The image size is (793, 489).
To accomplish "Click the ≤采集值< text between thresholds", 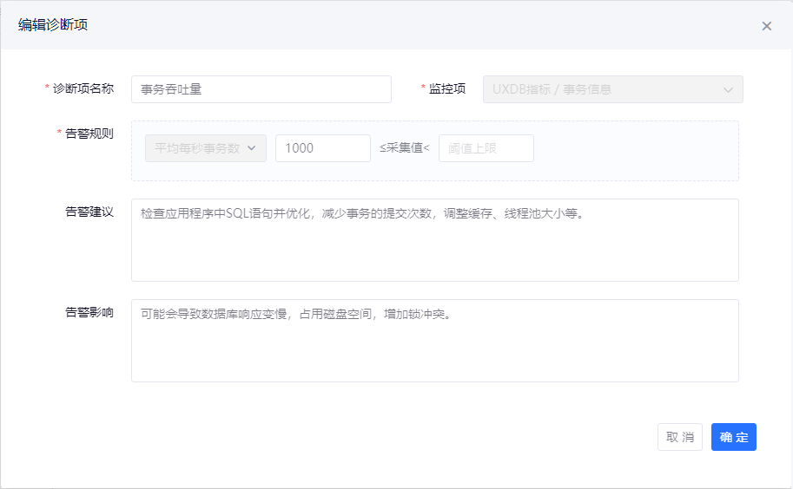I will [405, 148].
